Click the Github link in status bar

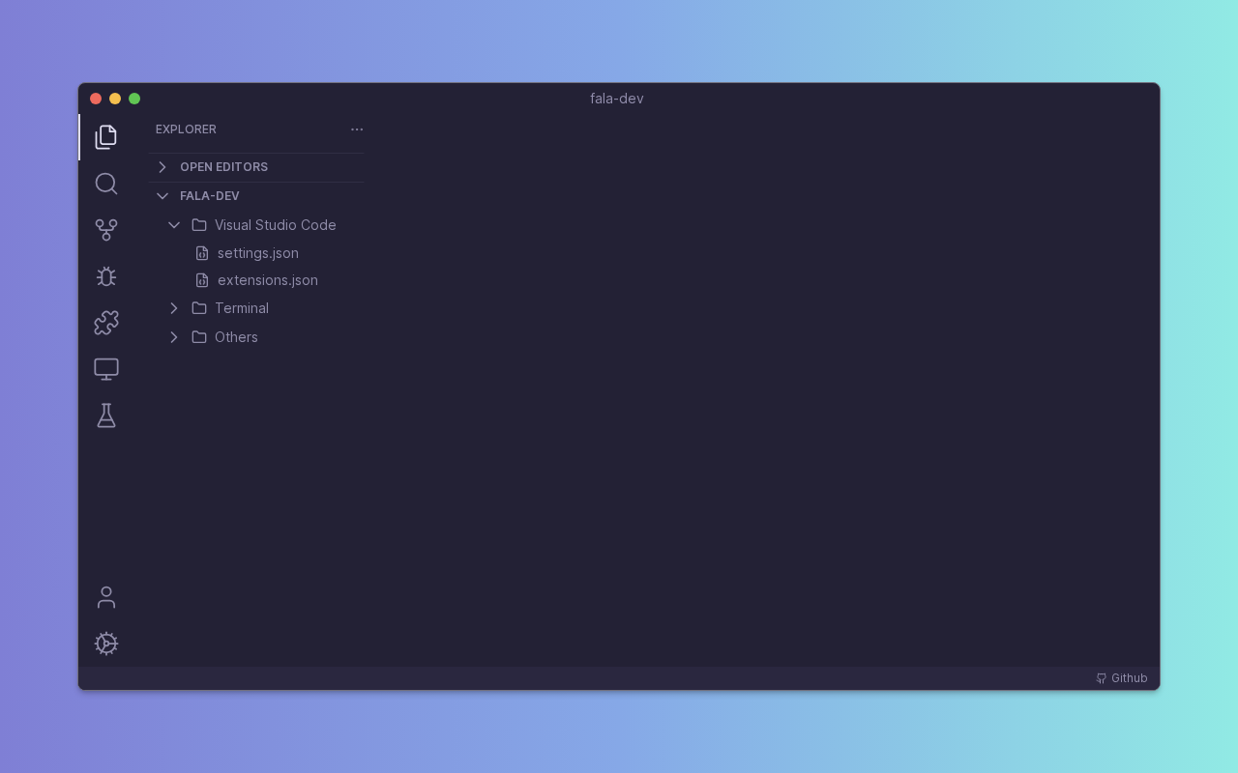1122,678
